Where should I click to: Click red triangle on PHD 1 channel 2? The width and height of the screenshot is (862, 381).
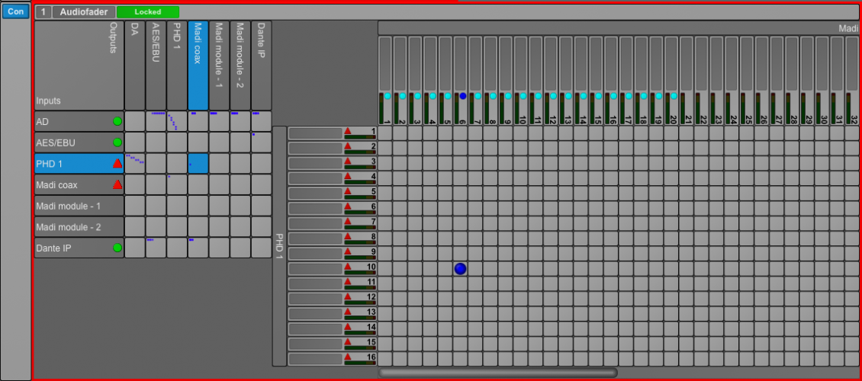348,146
